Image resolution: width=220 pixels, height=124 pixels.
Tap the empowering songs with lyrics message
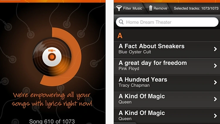click(x=52, y=99)
